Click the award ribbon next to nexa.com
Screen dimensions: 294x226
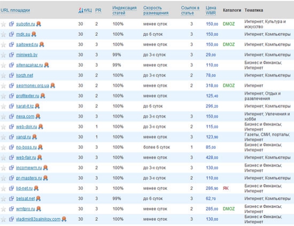(38, 116)
